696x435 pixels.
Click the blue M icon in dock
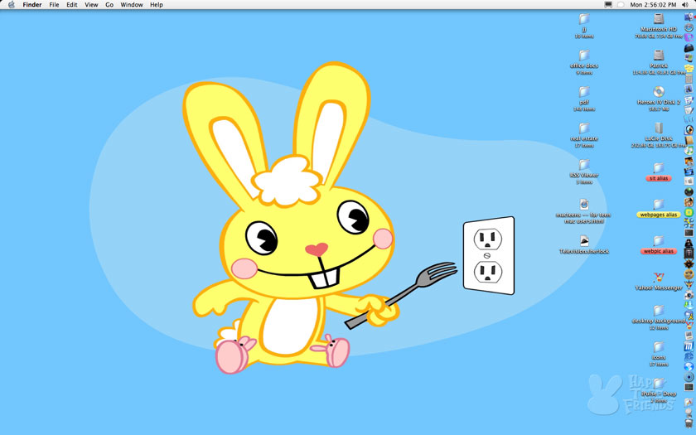(689, 346)
